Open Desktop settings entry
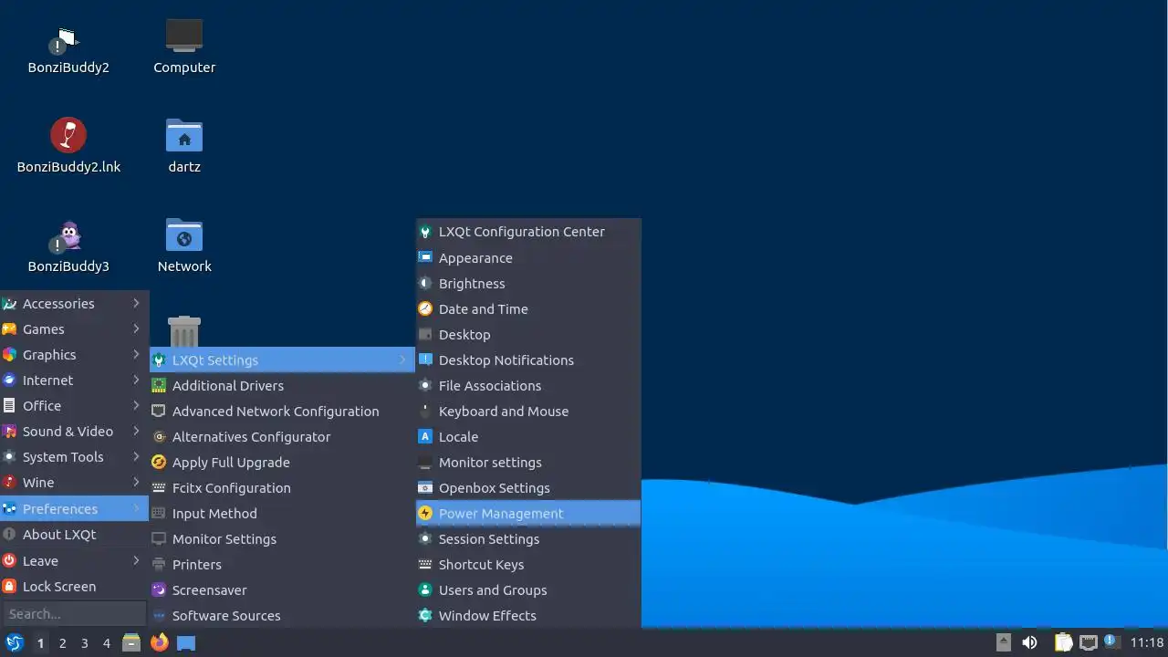 pyautogui.click(x=528, y=334)
